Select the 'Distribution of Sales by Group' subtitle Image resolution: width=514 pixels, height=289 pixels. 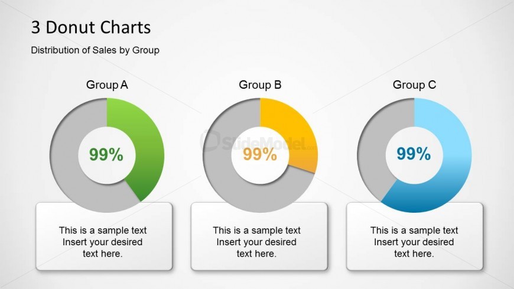[95, 50]
